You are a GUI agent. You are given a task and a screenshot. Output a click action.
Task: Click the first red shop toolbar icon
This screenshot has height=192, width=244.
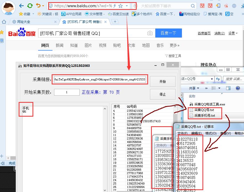click(202, 6)
